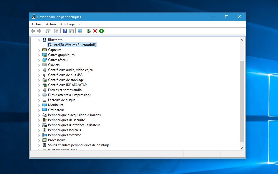Expand the Cartes graphiques category
The height and width of the screenshot is (174, 278).
(39, 55)
